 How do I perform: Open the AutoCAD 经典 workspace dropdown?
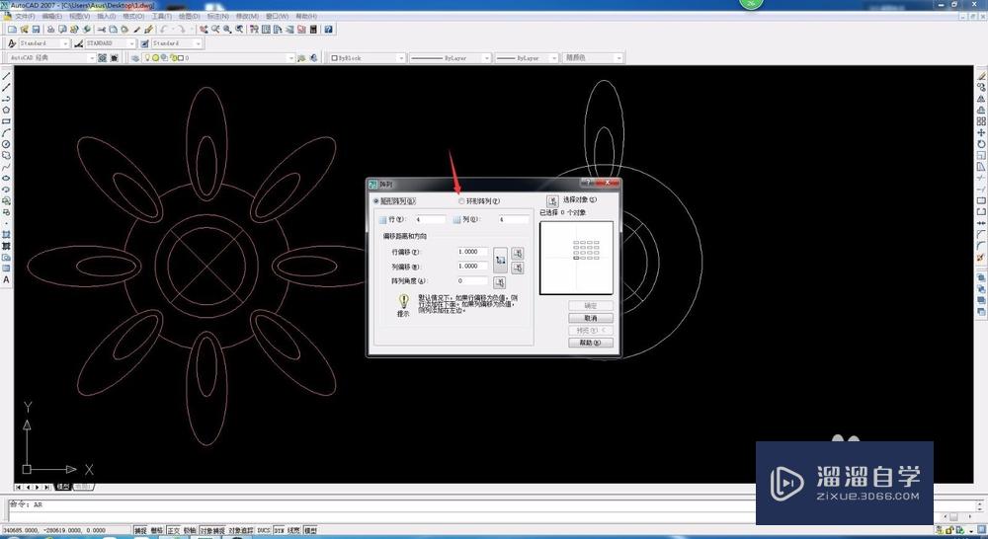(90, 58)
